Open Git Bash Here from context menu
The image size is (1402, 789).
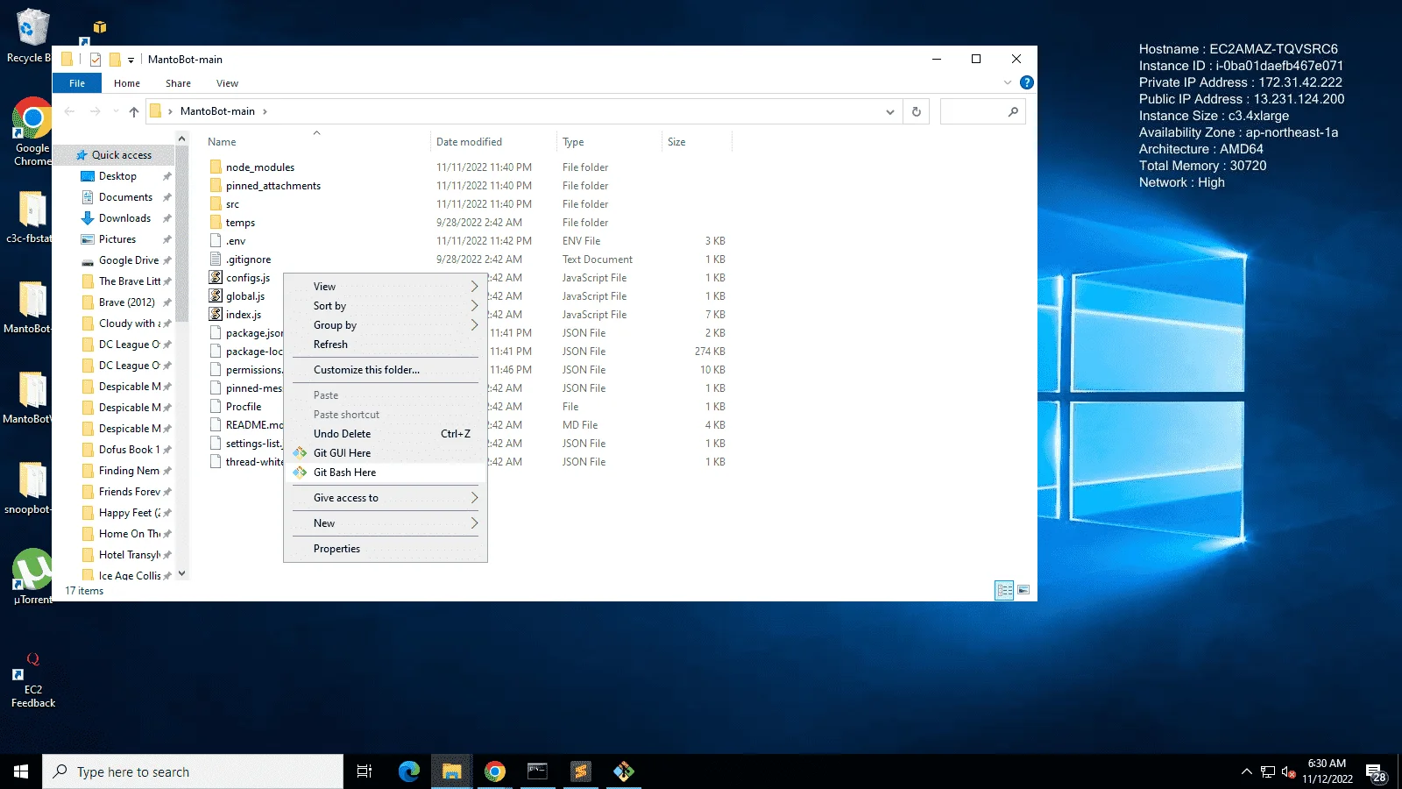pos(386,473)
